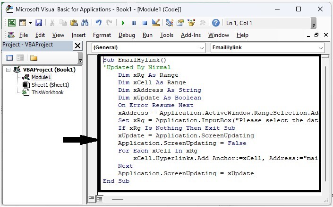Open the Insert UserForm dropdown arrow
Viewport: 333px width, 207px height.
[30, 23]
